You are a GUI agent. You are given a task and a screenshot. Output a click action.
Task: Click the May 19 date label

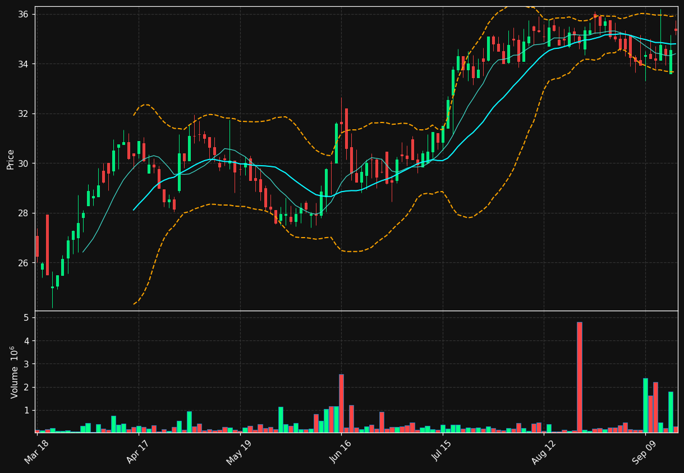click(238, 452)
